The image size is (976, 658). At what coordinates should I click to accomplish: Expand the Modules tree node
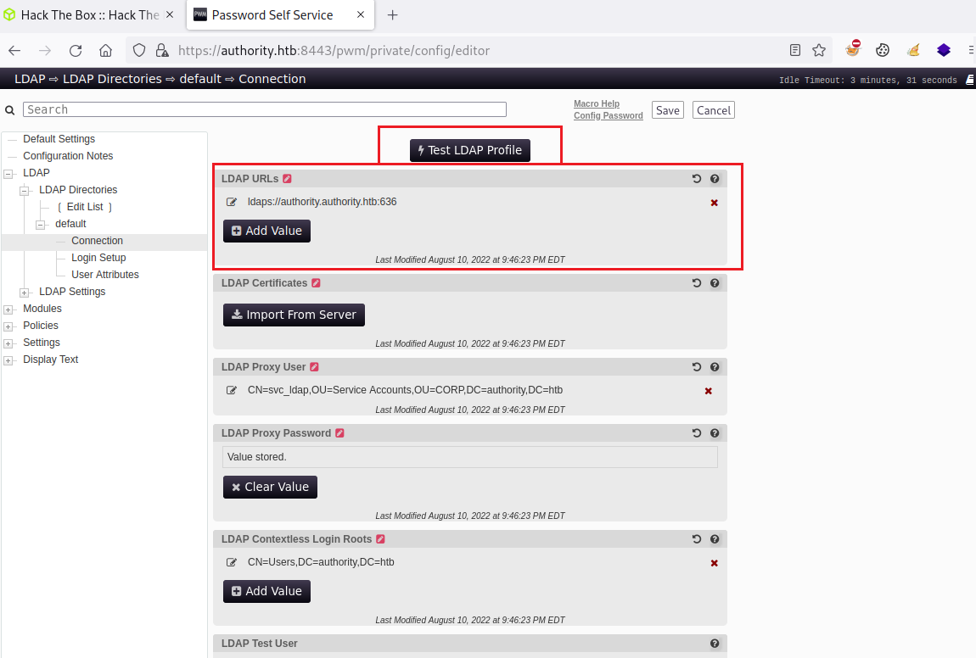[9, 309]
